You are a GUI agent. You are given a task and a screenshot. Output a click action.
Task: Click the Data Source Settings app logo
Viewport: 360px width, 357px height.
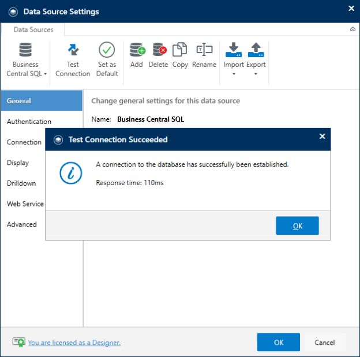(13, 12)
